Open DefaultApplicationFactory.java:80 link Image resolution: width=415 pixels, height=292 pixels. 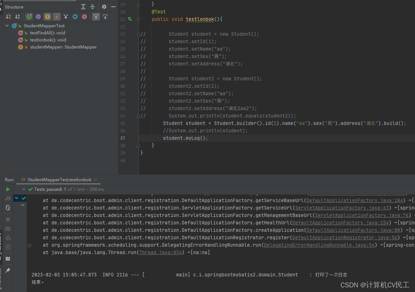click(353, 230)
